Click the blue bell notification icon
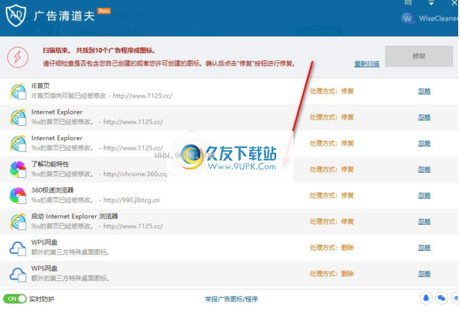Screen dimensions: 461x314 426,298
